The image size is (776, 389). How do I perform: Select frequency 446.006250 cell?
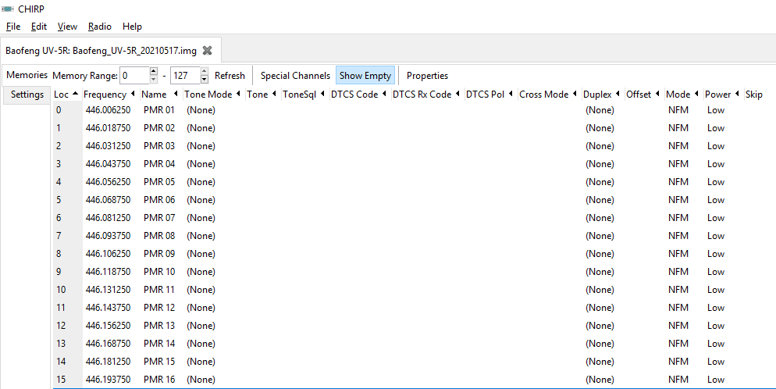(x=108, y=110)
